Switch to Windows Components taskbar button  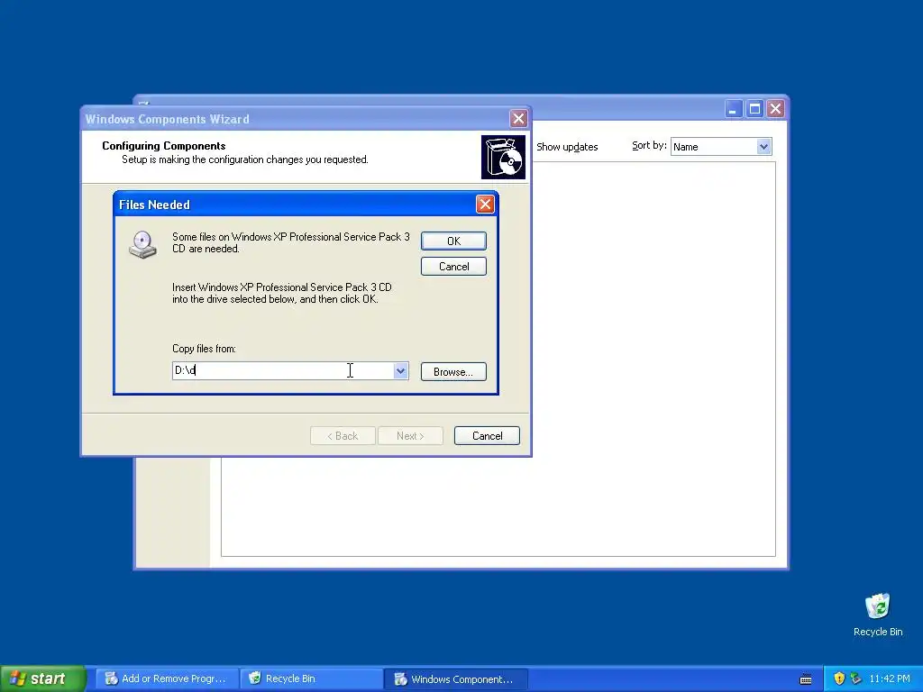[455, 678]
